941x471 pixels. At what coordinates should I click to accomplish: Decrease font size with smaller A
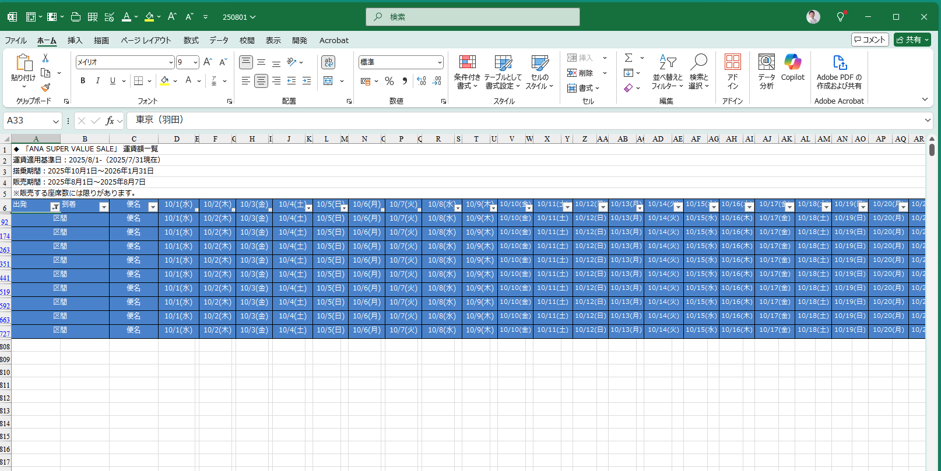(x=223, y=62)
